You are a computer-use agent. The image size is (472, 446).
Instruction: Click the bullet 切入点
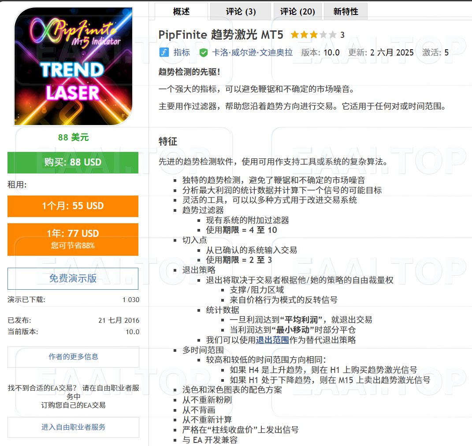pos(195,240)
